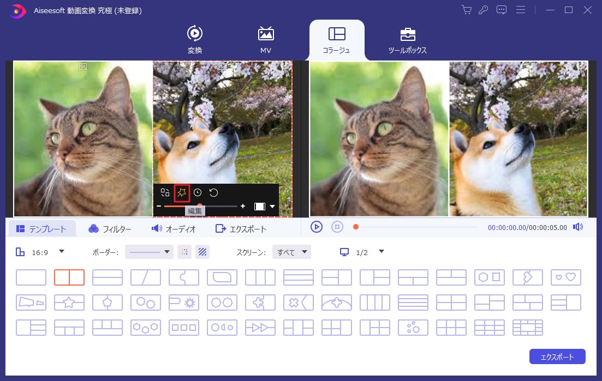602x381 pixels.
Task: Select the three-column vertical split template
Action: (260, 277)
